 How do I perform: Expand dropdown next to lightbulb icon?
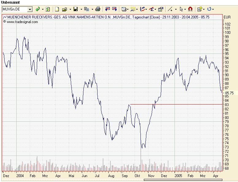204,10
